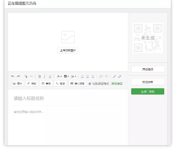Insert a table with 表格 button

(x=46, y=83)
